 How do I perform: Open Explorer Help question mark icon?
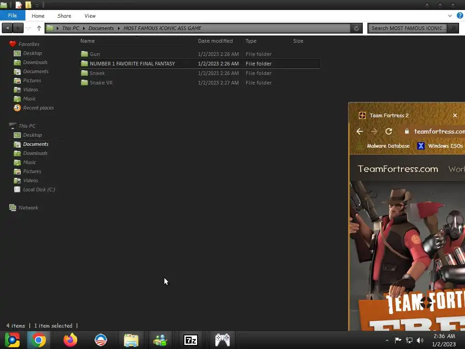point(460,16)
